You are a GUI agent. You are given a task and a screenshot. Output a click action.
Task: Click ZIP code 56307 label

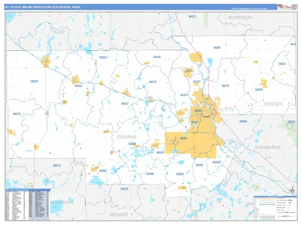(x=125, y=104)
